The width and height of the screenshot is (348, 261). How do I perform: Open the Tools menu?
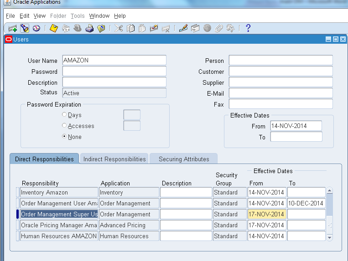coord(78,16)
